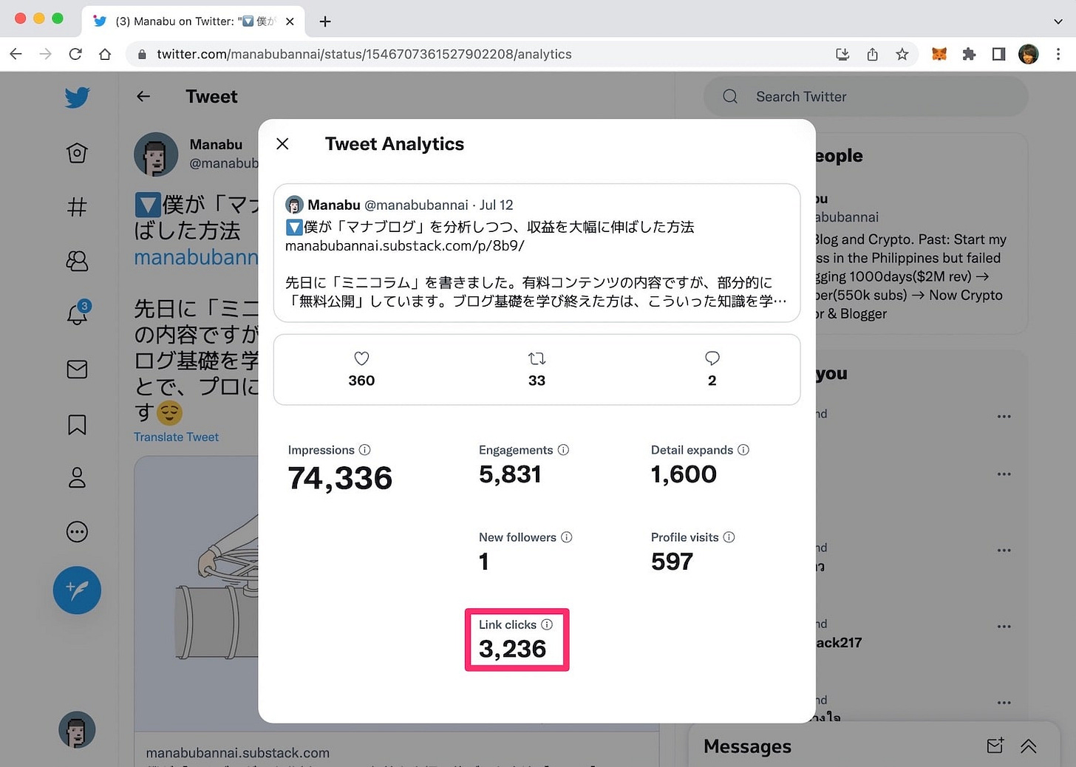The image size is (1076, 767).
Task: Click the 74,336 impressions value
Action: pyautogui.click(x=340, y=478)
